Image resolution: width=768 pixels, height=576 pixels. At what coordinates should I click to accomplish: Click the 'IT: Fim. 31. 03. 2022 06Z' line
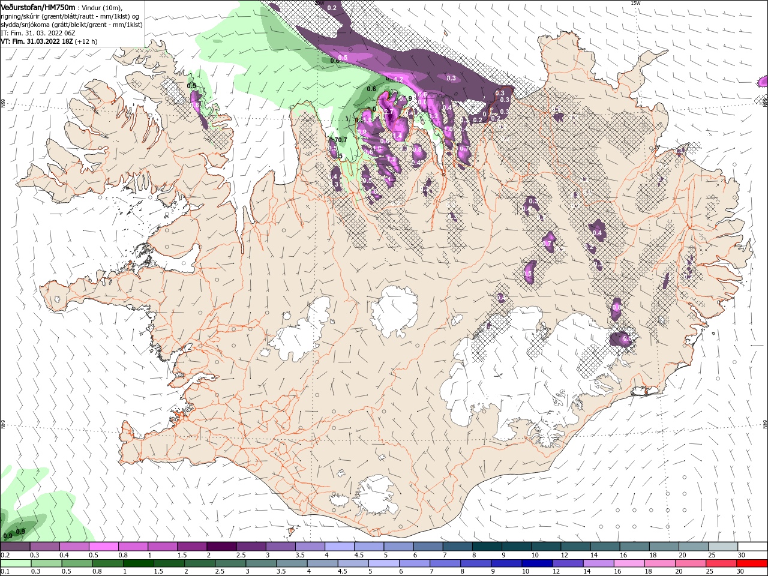[38, 33]
